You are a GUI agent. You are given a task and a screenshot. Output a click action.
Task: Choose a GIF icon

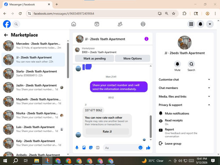pyautogui.click(x=98, y=147)
